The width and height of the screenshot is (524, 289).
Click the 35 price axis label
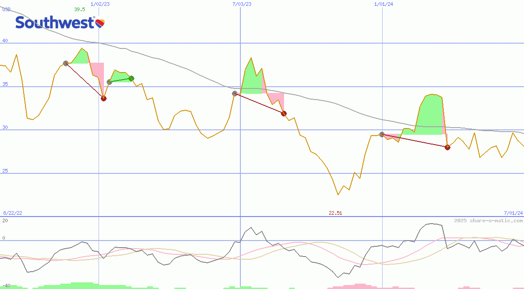pyautogui.click(x=5, y=84)
